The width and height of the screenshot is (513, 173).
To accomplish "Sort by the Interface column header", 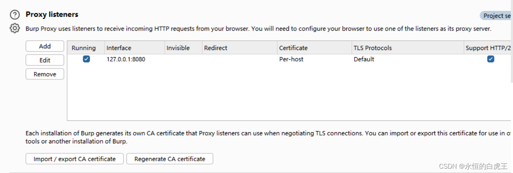I will point(134,48).
